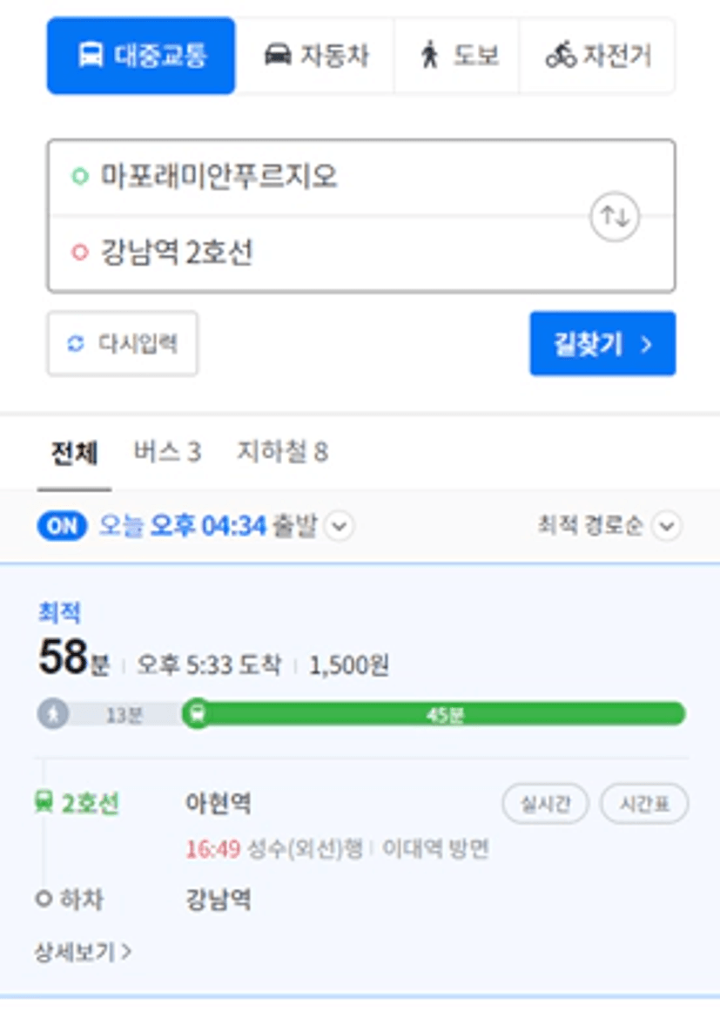Select the 전체 tab
Screen dimensions: 720x1032
tap(74, 453)
